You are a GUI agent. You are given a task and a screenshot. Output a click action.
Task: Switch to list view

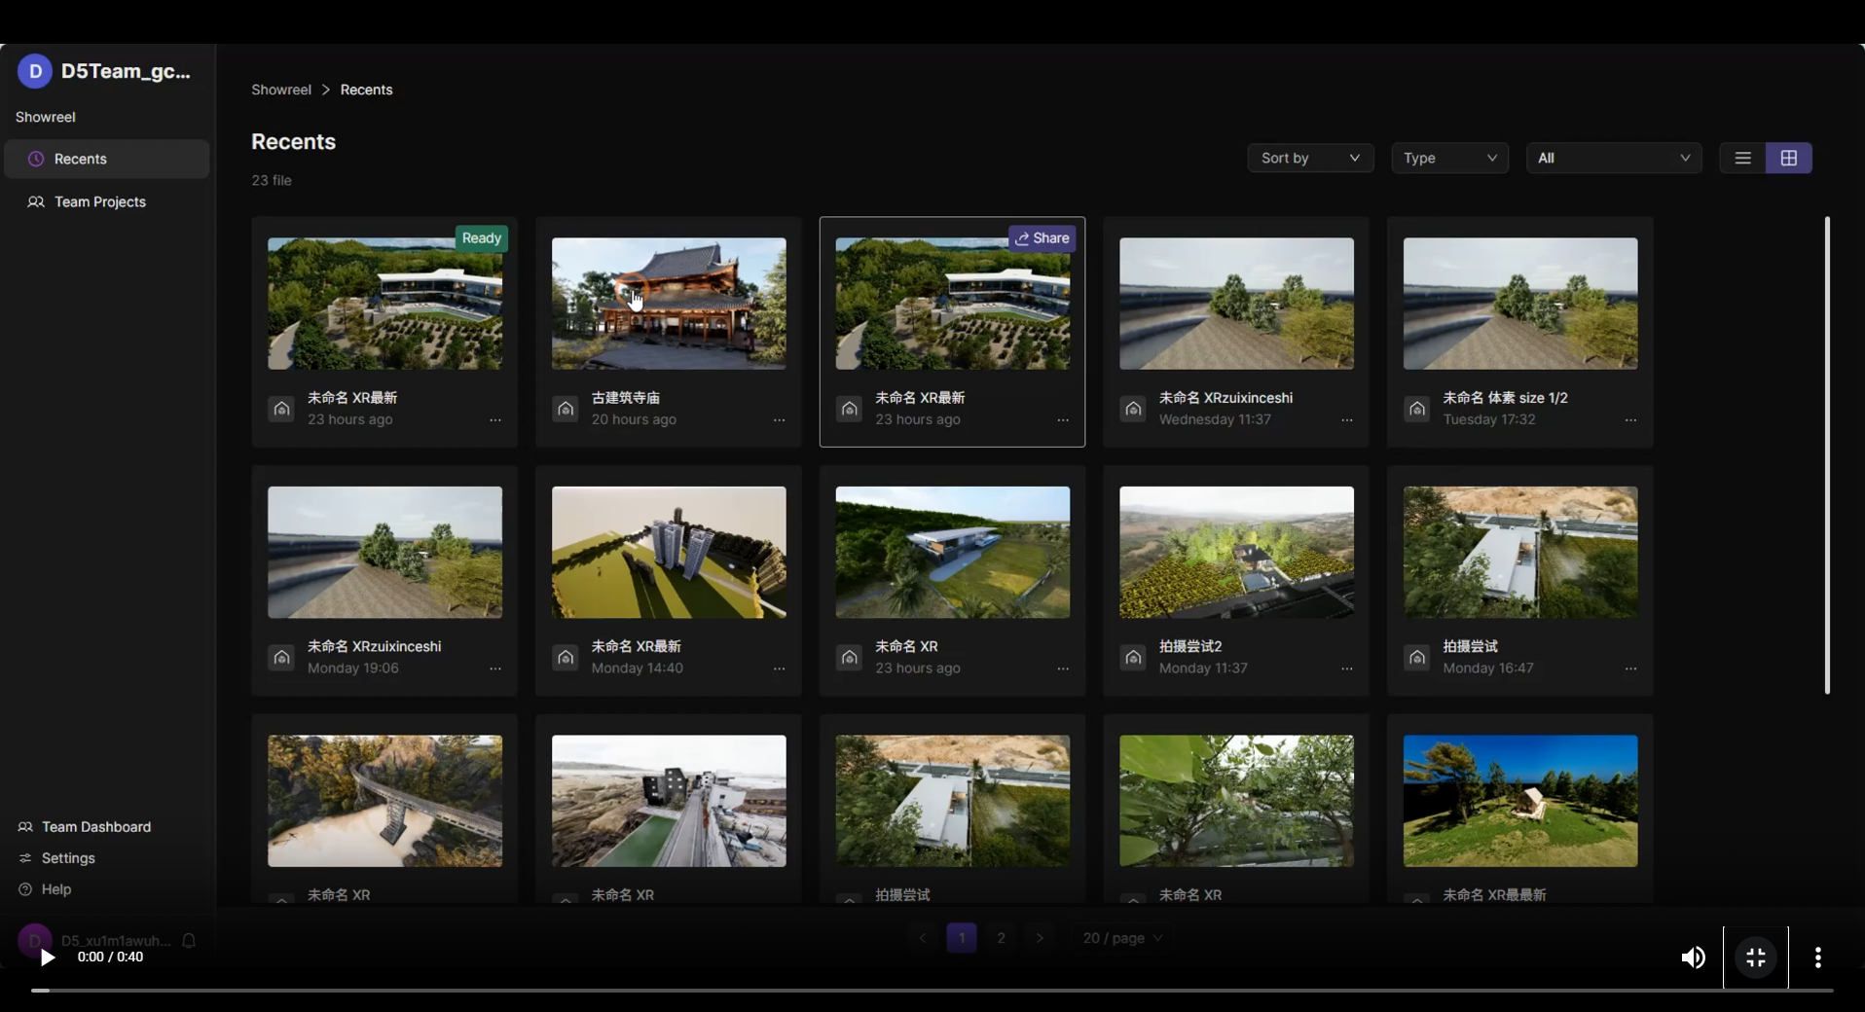coord(1742,158)
